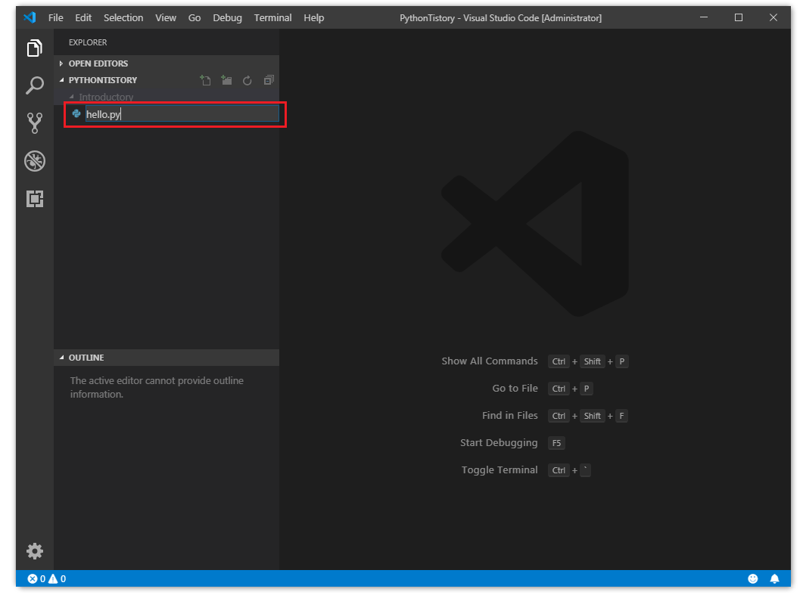Click the New File icon in PYTHONTISTORY header
The image size is (803, 595).
click(205, 80)
